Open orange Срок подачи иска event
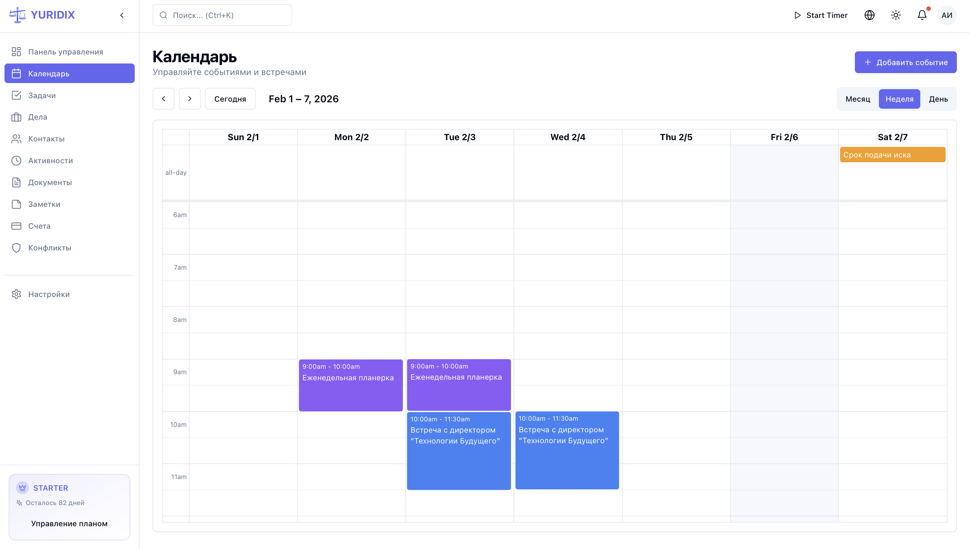Image resolution: width=970 pixels, height=549 pixels. click(x=892, y=155)
